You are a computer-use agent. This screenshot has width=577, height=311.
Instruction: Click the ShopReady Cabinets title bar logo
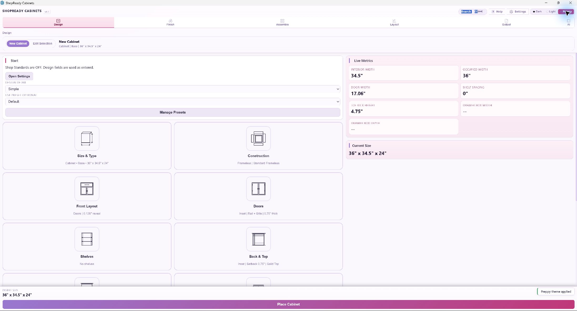pos(2,3)
